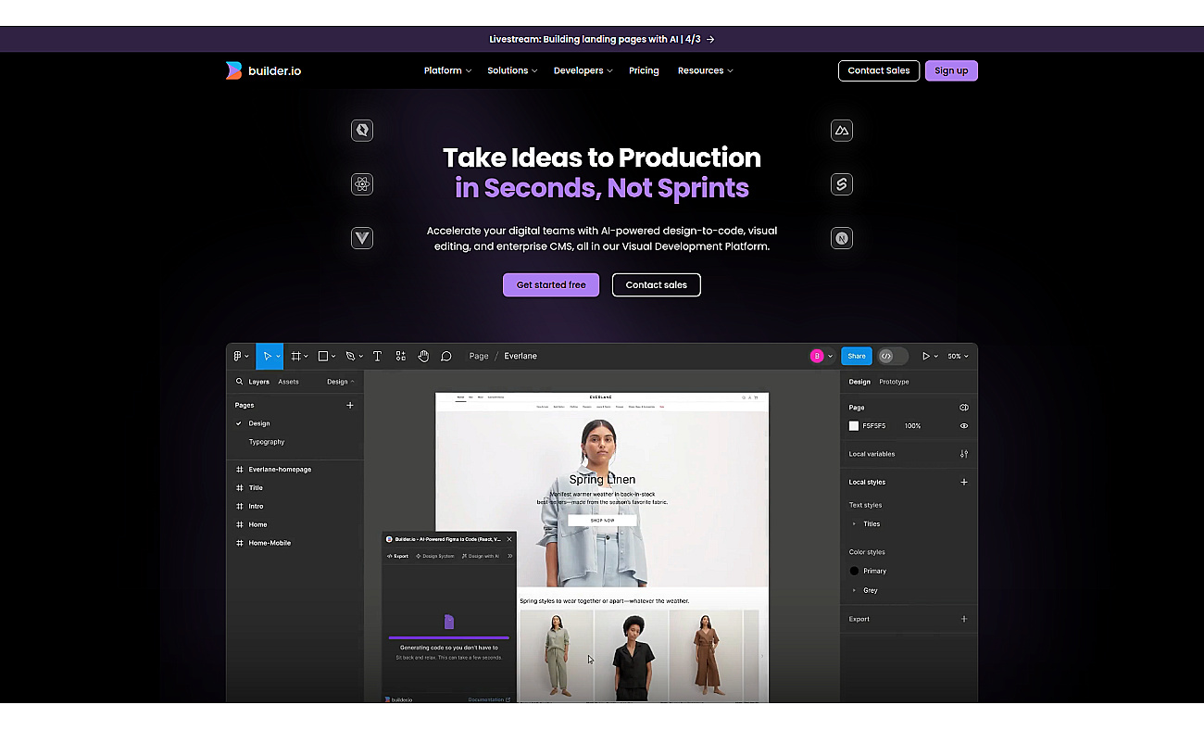
Task: Click the Vue framework icon
Action: (x=362, y=238)
